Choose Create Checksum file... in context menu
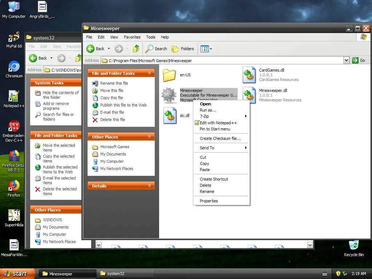Image resolution: width=372 pixels, height=279 pixels. tap(221, 138)
